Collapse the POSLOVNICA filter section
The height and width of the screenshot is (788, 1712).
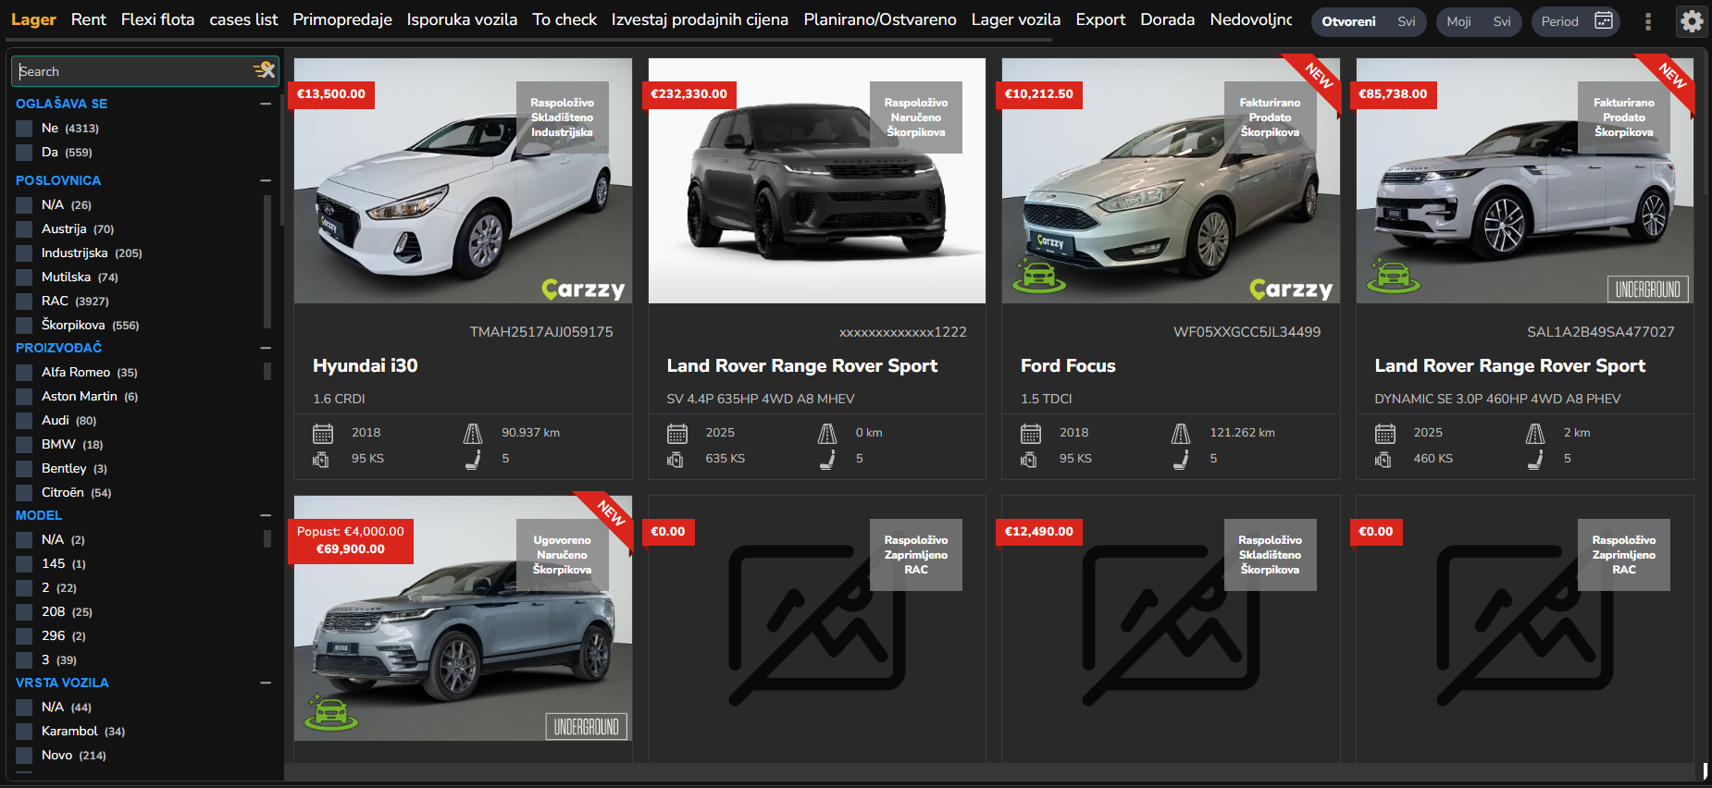266,180
